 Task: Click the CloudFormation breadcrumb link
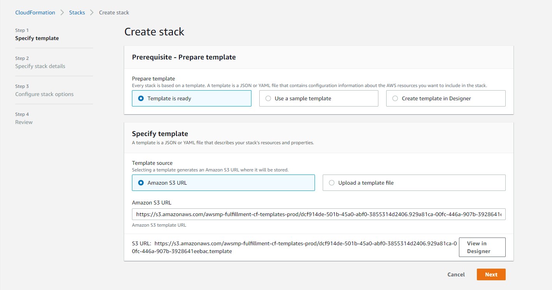click(x=35, y=12)
